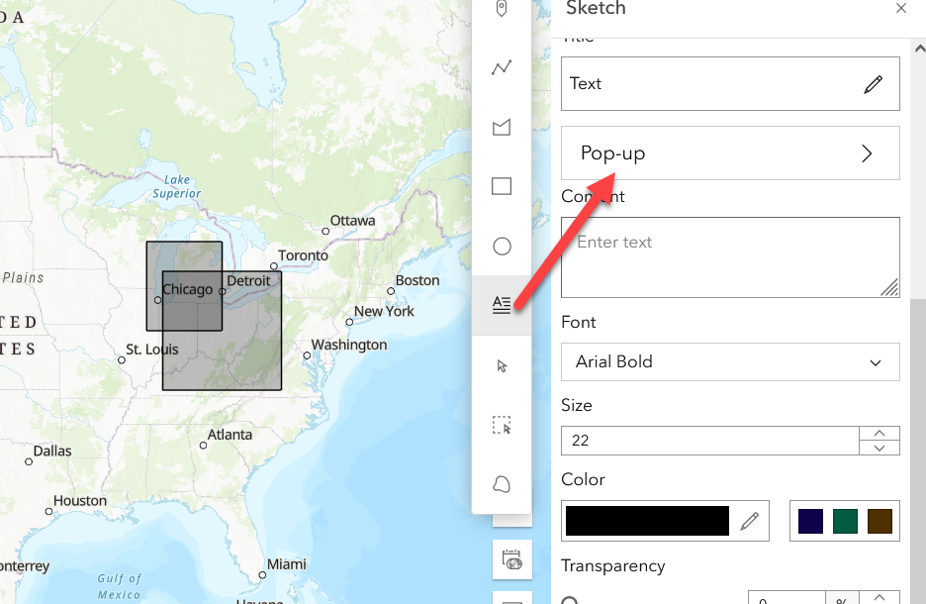Select the Lasso selection tool
Image resolution: width=926 pixels, height=604 pixels.
502,484
